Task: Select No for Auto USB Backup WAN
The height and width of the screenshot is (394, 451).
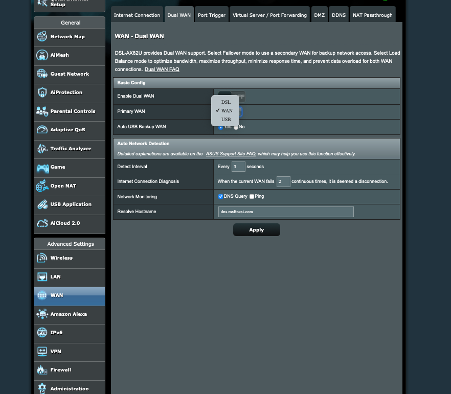Action: tap(236, 126)
